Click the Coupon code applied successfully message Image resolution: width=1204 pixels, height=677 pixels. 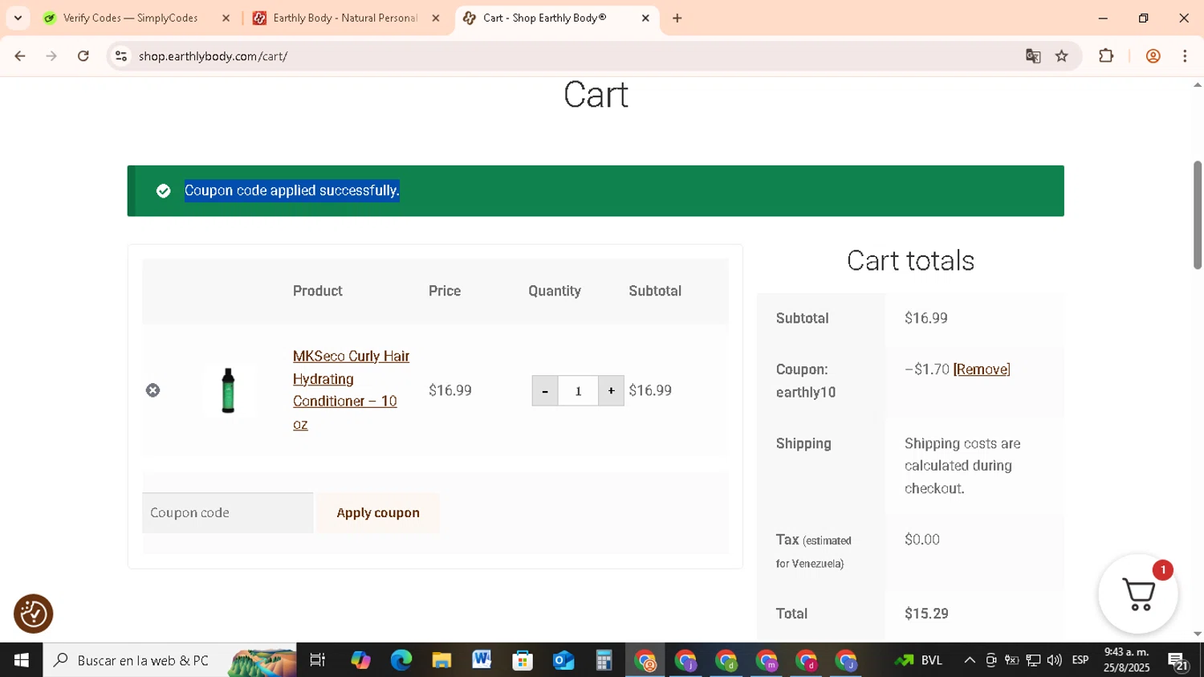pyautogui.click(x=292, y=190)
